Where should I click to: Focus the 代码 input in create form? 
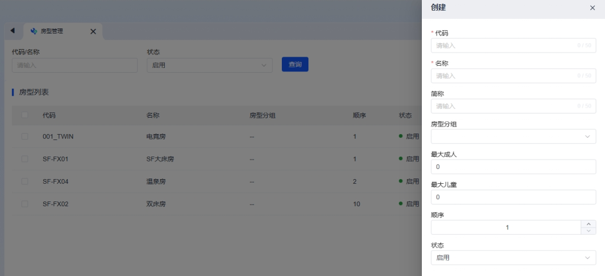pos(505,46)
